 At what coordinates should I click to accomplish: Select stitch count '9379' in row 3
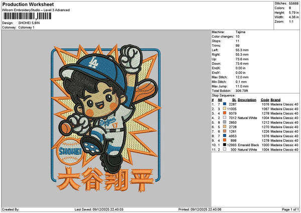(x=232, y=114)
